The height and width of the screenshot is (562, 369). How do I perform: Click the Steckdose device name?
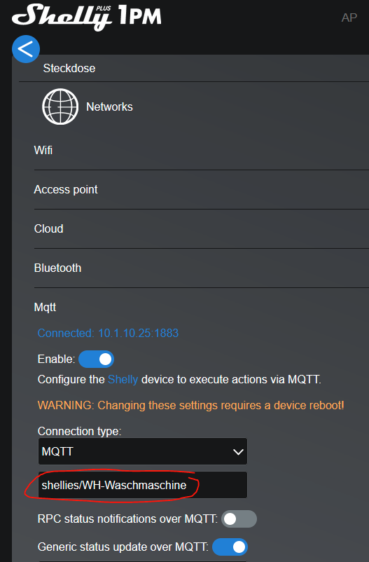pyautogui.click(x=69, y=68)
